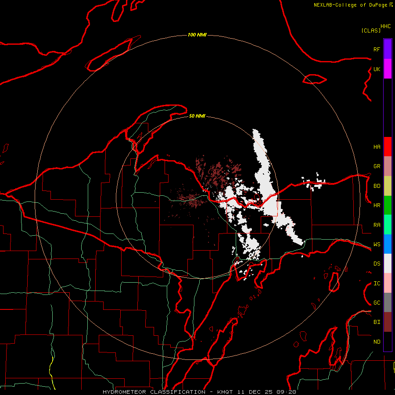Screen dimensions: 395x395
Task: Click the WS legend label text
Action: click(377, 244)
